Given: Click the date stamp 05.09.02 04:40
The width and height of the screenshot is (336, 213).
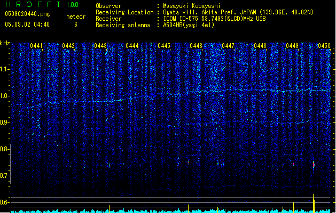Looking at the screenshot, I should [x=26, y=24].
